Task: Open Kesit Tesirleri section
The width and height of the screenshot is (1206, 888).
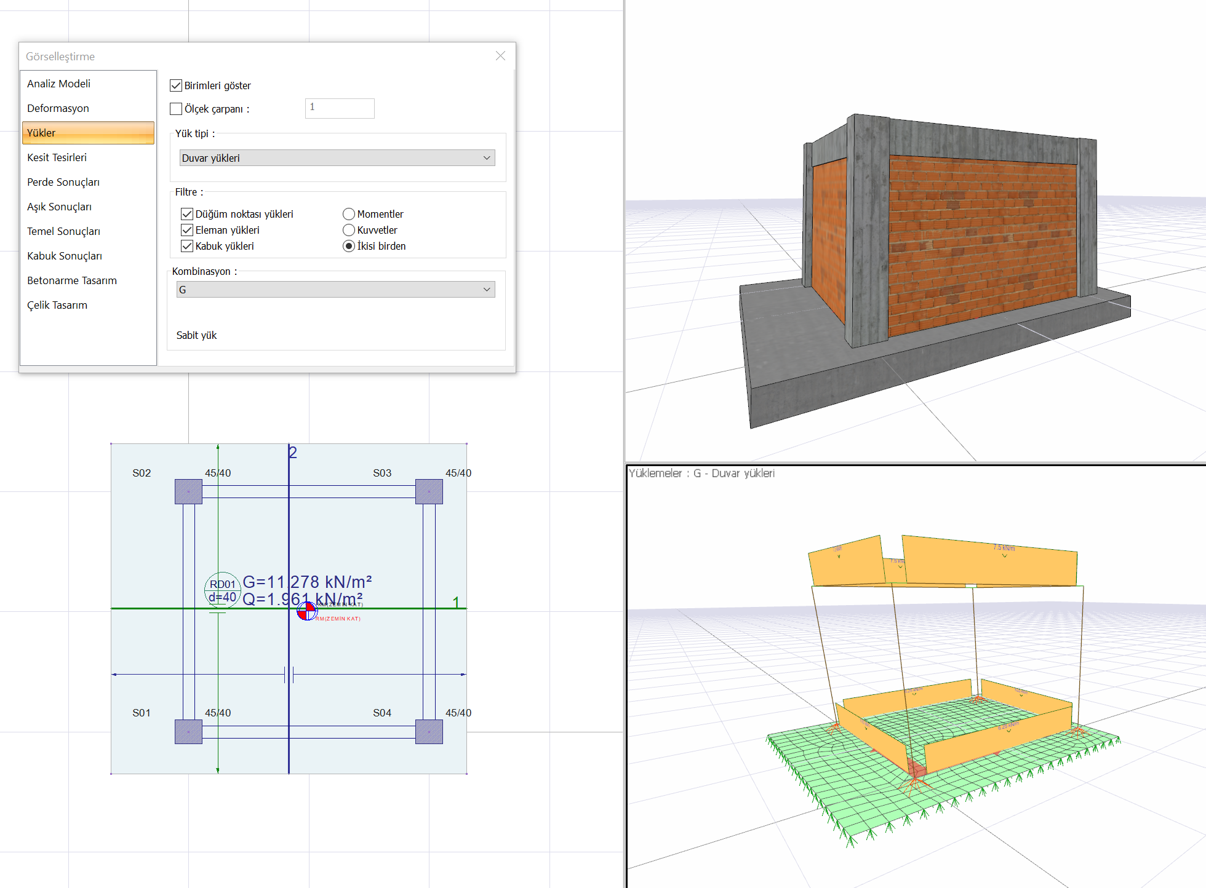Action: (x=88, y=157)
